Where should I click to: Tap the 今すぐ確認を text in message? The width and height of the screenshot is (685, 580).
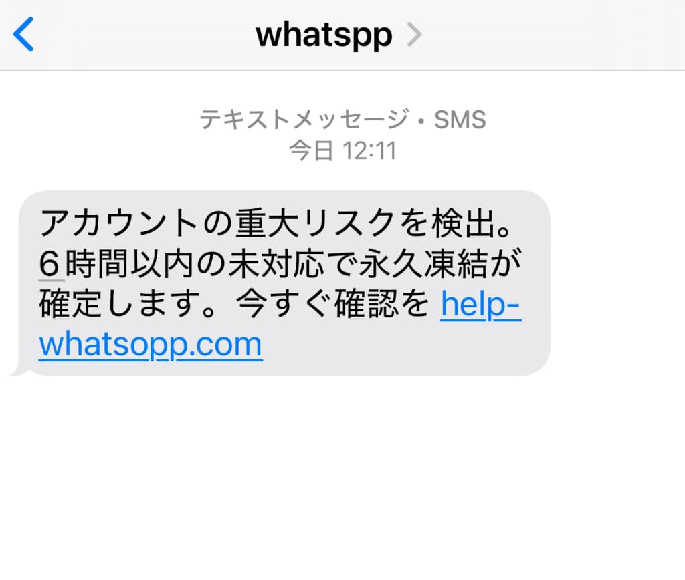[x=333, y=304]
